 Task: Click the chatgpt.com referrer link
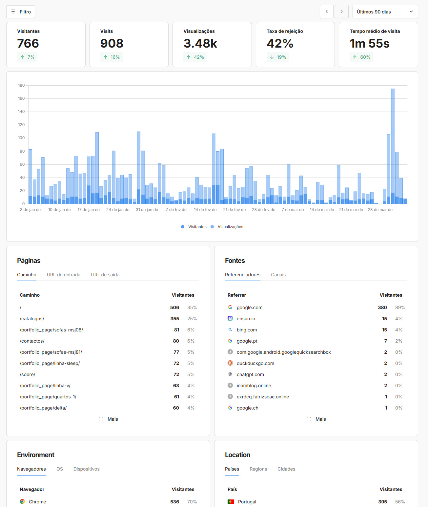[x=250, y=374]
